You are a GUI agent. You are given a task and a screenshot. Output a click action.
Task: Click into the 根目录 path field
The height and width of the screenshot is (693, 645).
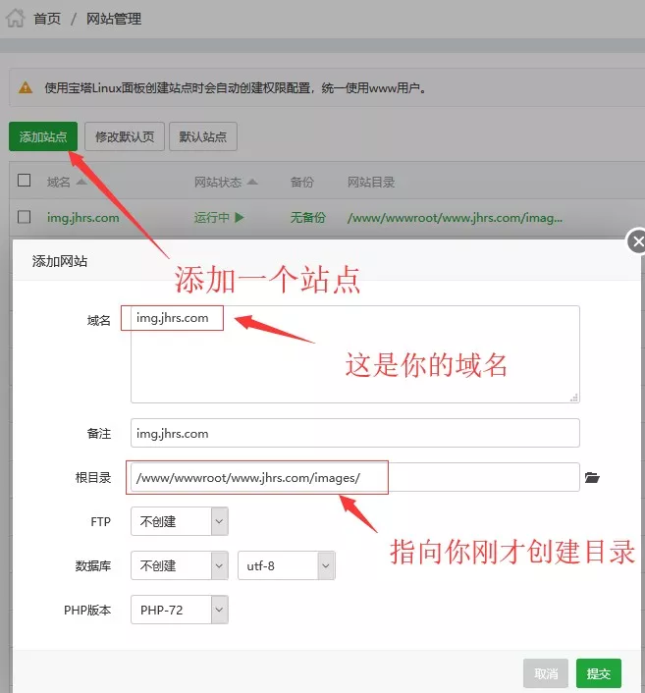(355, 477)
